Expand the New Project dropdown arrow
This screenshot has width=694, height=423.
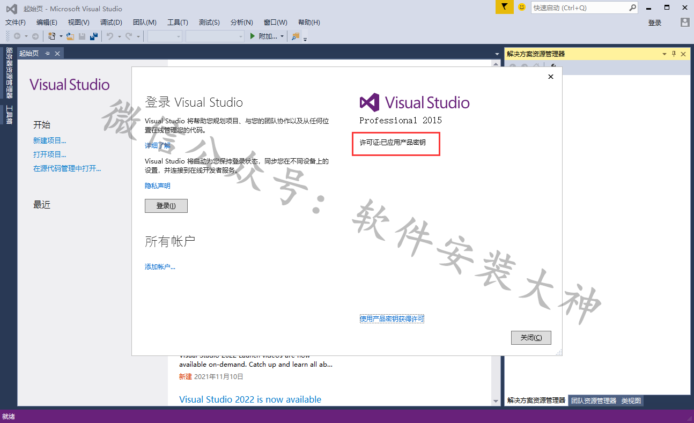(61, 36)
